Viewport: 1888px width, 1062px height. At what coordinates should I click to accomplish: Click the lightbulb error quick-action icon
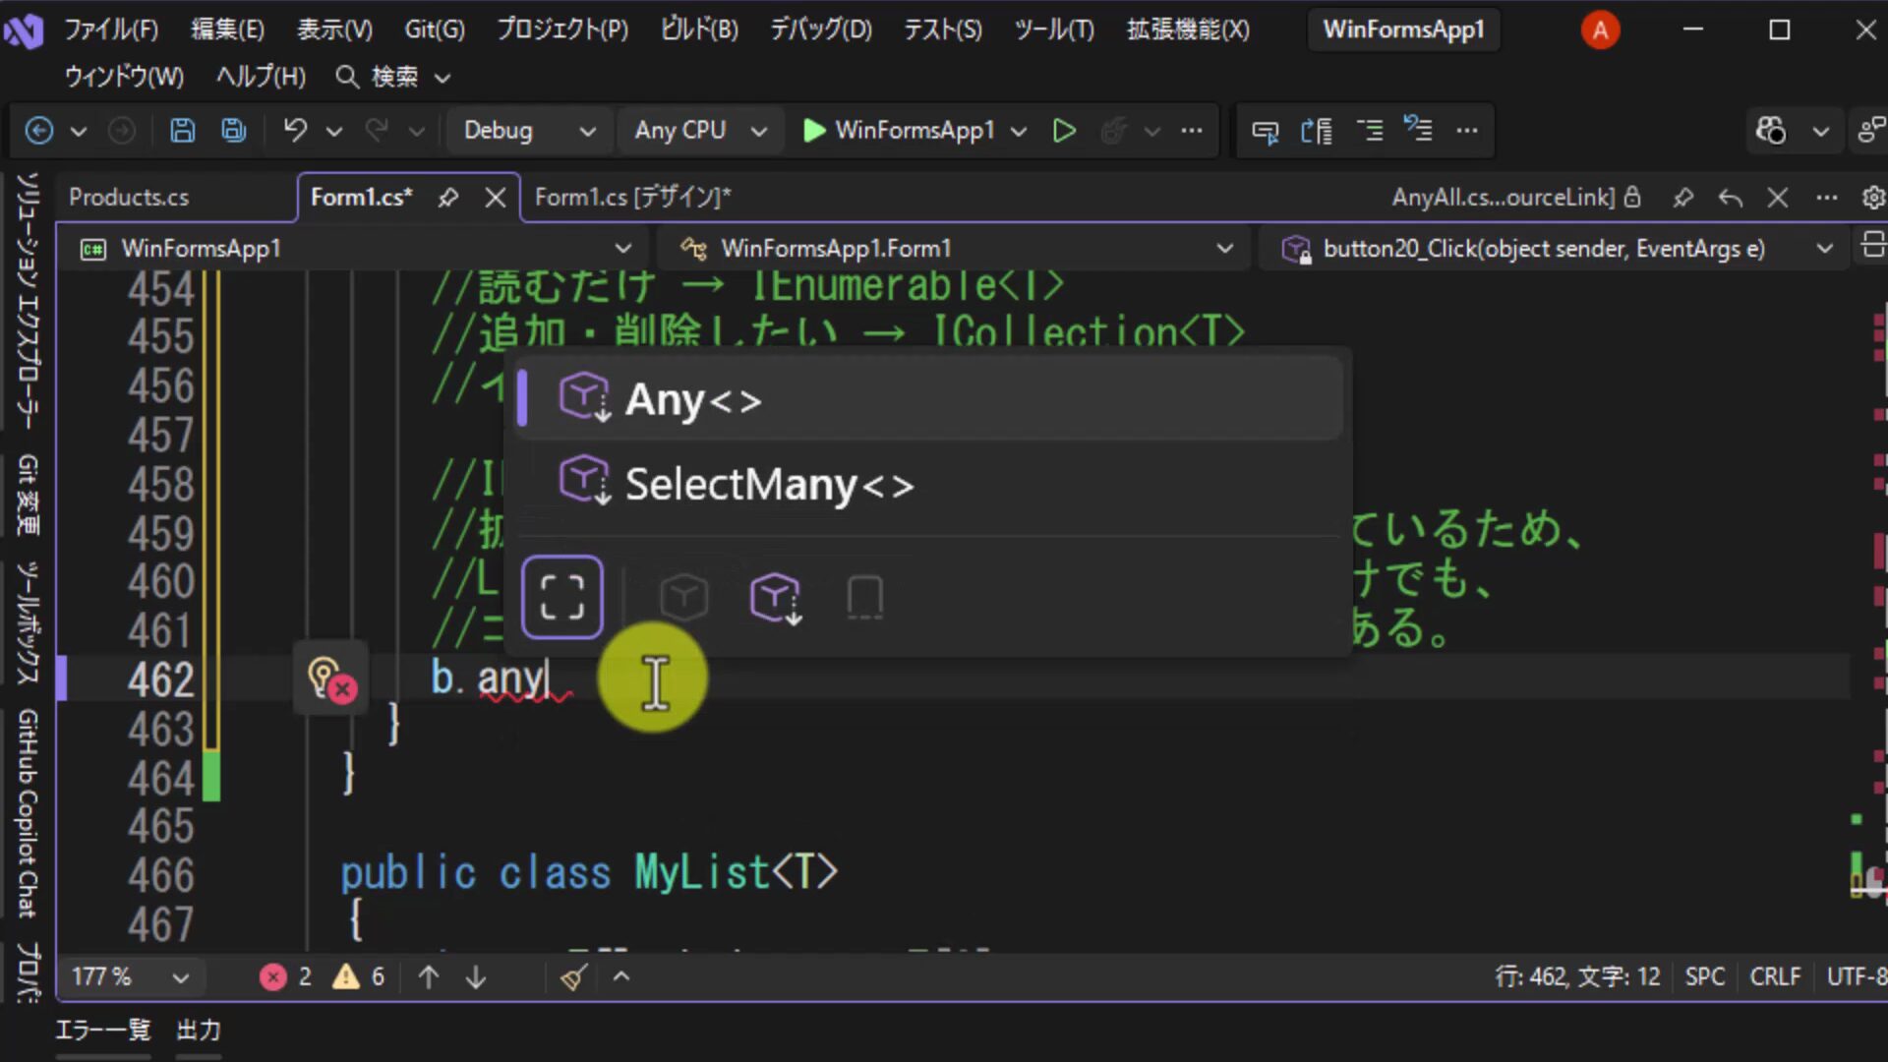(331, 678)
